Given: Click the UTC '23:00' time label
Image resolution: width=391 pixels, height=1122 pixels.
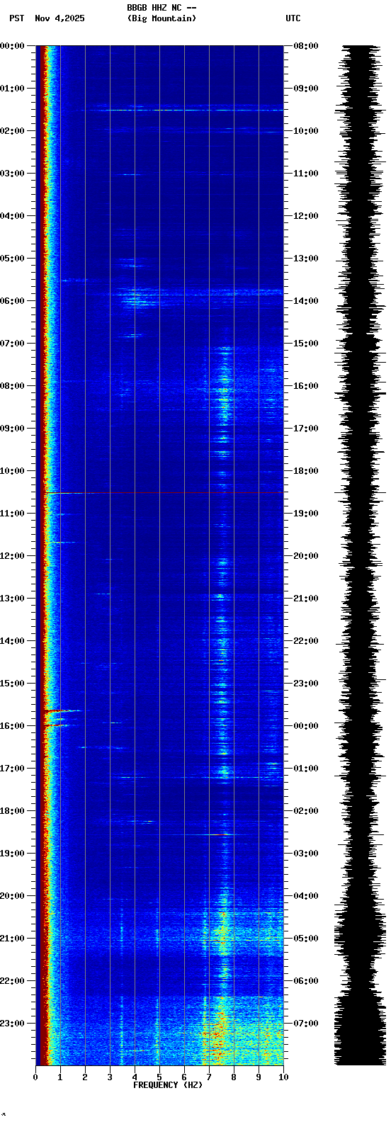Looking at the screenshot, I should pos(306,684).
